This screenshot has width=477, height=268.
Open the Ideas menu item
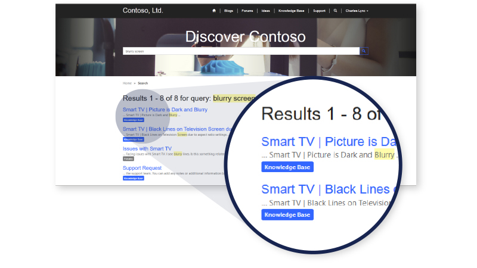click(265, 11)
